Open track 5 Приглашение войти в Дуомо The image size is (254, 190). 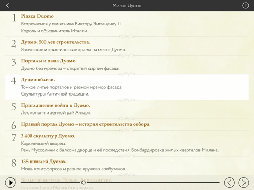[127, 109]
